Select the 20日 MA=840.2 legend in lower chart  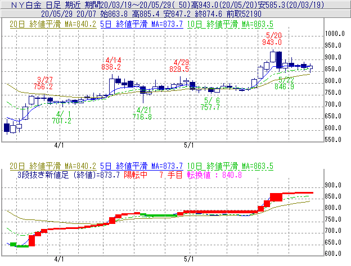point(53,166)
